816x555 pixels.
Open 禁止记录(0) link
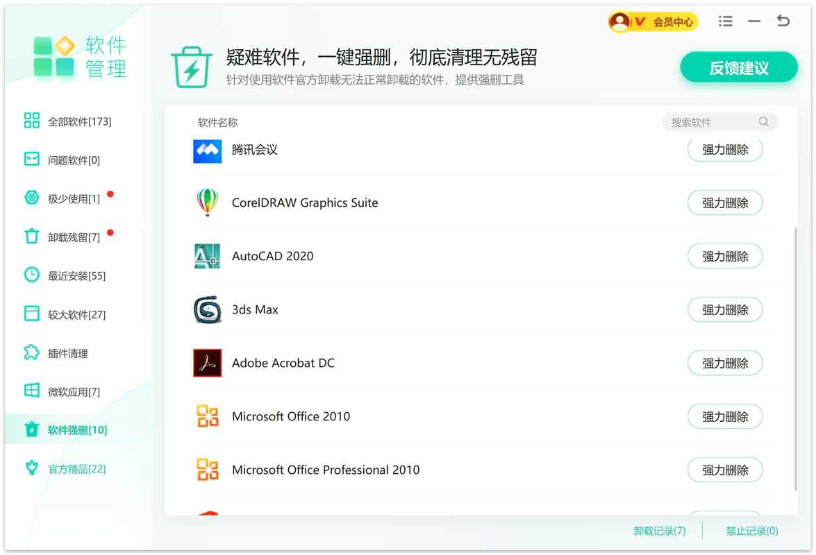751,531
